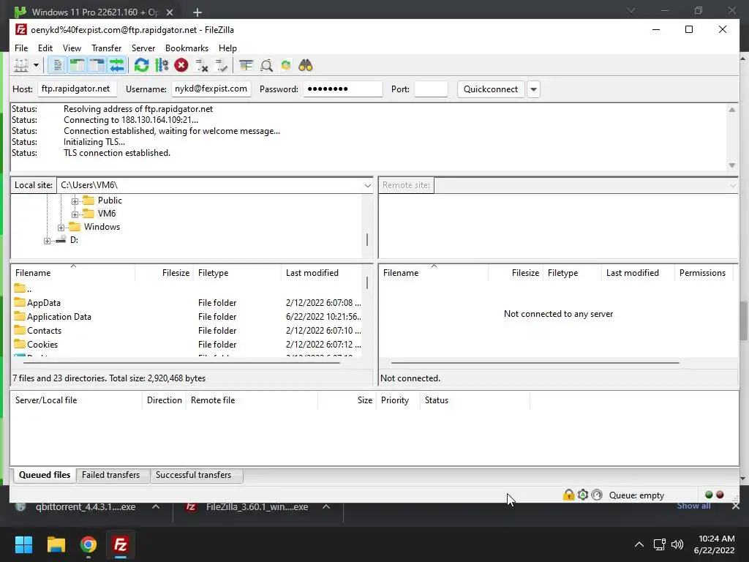Open the Transfer menu
749x562 pixels.
tap(107, 48)
